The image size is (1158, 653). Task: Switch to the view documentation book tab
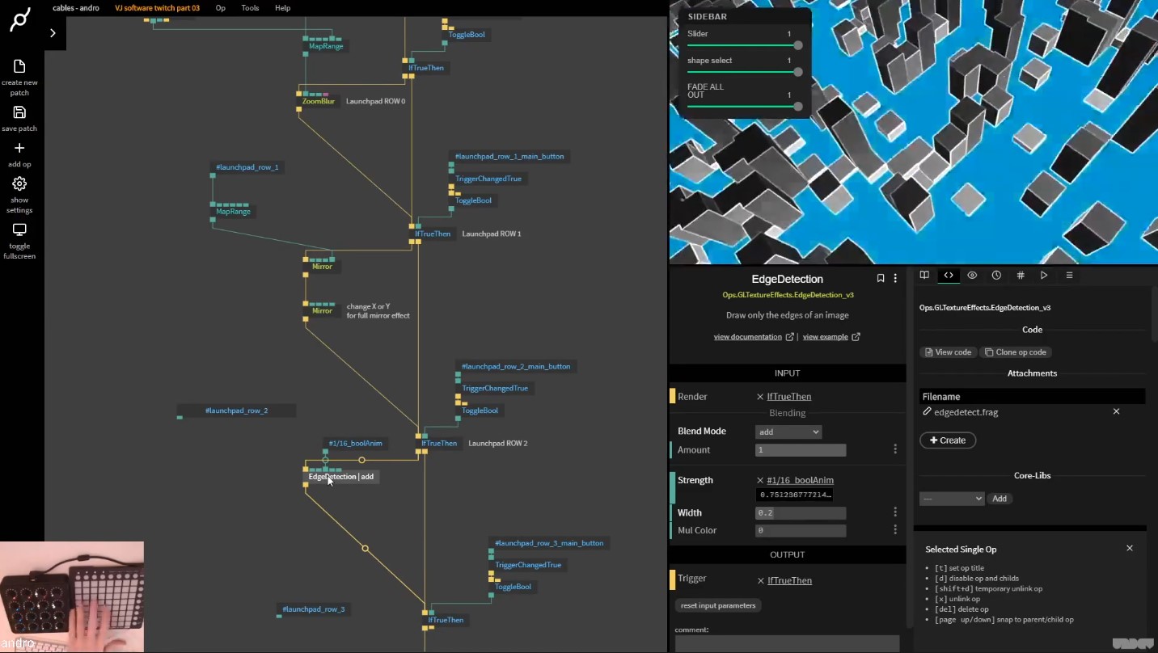click(924, 275)
